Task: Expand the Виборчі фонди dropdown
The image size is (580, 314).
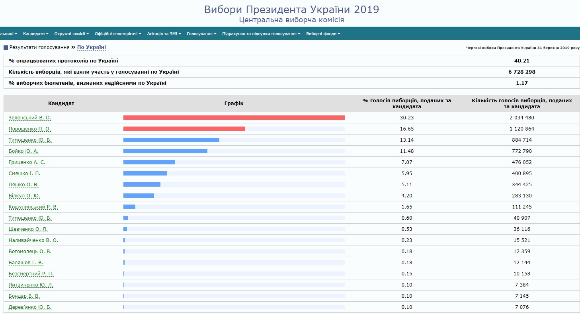Action: click(323, 34)
